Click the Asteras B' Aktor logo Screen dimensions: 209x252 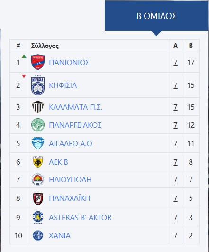(x=38, y=217)
